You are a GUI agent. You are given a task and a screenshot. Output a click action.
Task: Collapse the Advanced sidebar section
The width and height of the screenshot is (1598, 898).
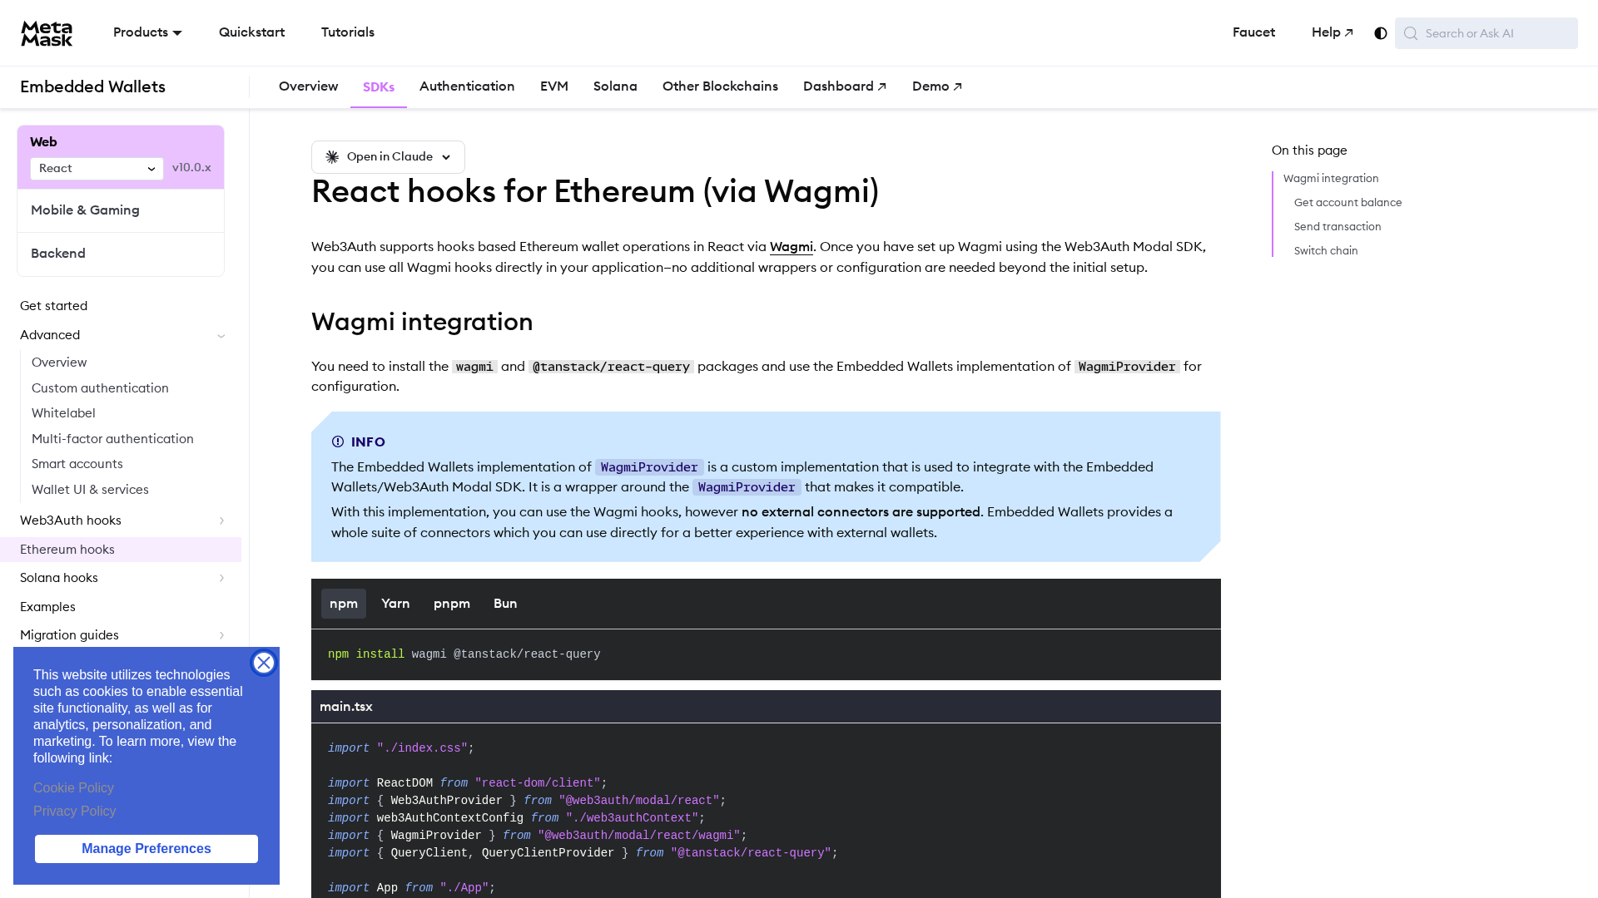coord(221,336)
